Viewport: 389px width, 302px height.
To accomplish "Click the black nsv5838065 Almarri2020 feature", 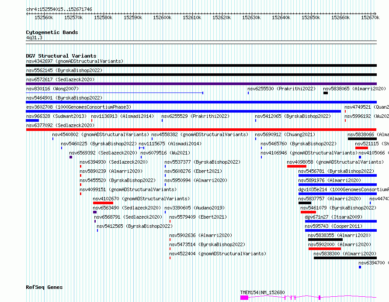I will click(x=326, y=93).
